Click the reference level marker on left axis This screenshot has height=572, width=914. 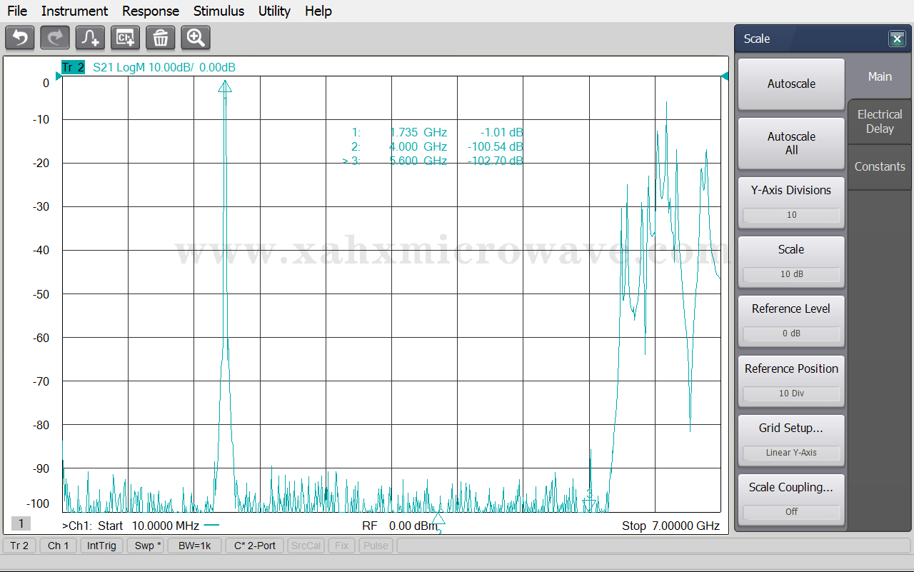click(x=59, y=76)
